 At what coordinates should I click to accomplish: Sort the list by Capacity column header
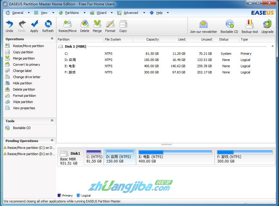coord(146,39)
